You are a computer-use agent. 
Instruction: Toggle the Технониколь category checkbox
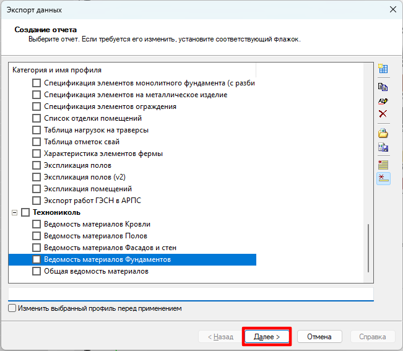pyautogui.click(x=25, y=212)
